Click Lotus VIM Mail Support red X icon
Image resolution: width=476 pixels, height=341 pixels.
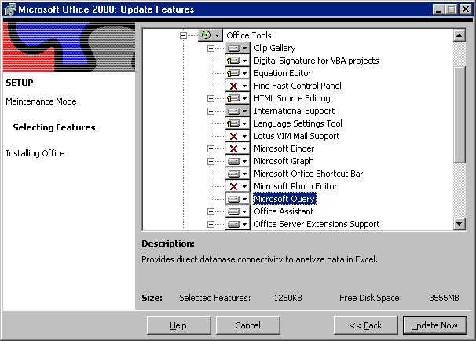[x=238, y=136]
